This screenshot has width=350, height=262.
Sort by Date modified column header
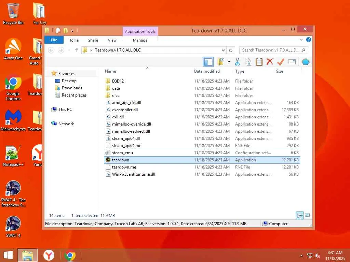207,71
